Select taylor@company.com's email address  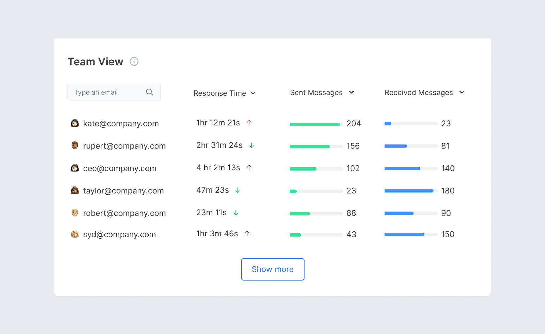pos(123,190)
